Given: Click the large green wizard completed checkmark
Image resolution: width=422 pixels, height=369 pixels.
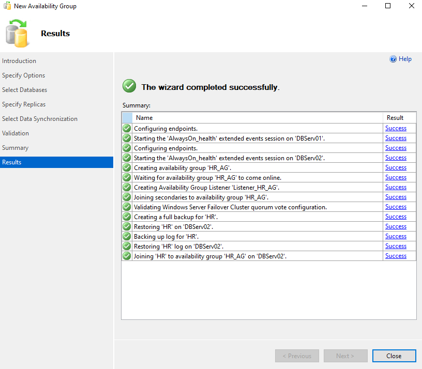Looking at the screenshot, I should pyautogui.click(x=129, y=87).
